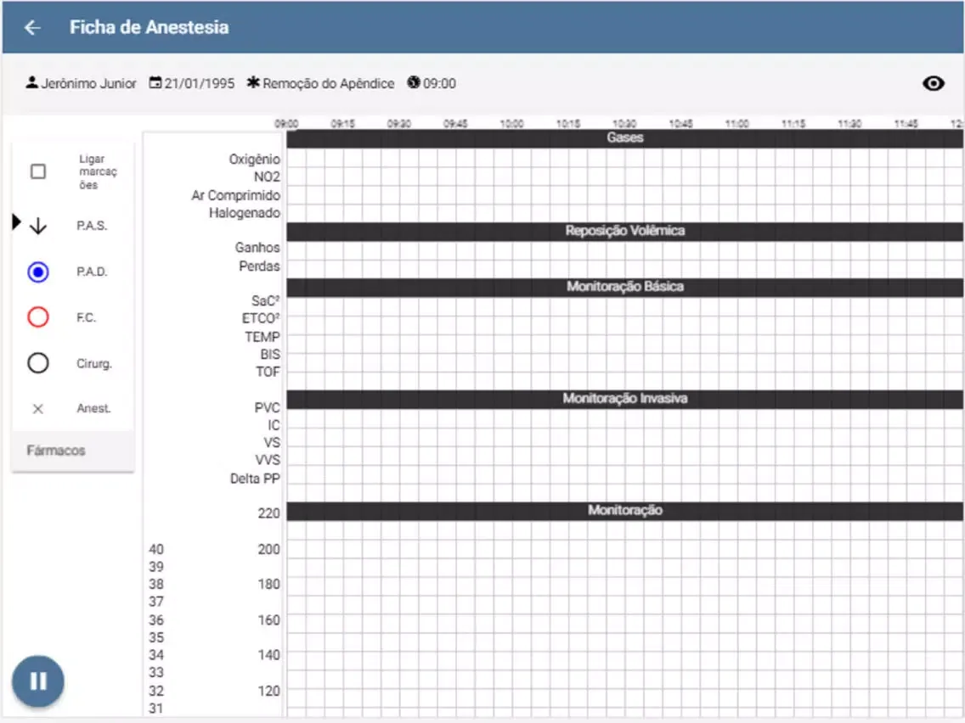This screenshot has height=723, width=965.
Task: Click the 'Monitoração Invasiva' section header
Action: pos(624,398)
